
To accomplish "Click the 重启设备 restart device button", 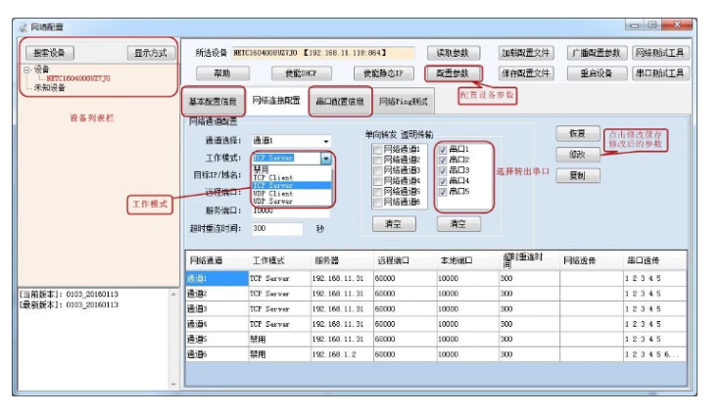I will tap(595, 73).
